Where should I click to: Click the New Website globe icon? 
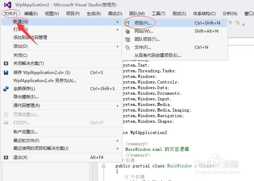[x=127, y=31]
